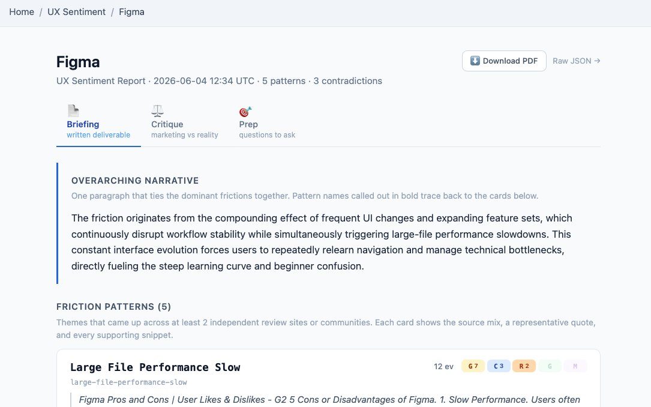Click the Prep target icon
This screenshot has height=407, width=651.
pyautogui.click(x=245, y=111)
